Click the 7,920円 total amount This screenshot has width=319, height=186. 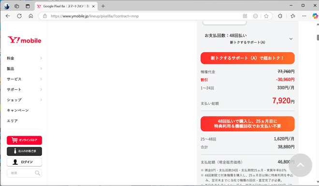[x=283, y=100]
